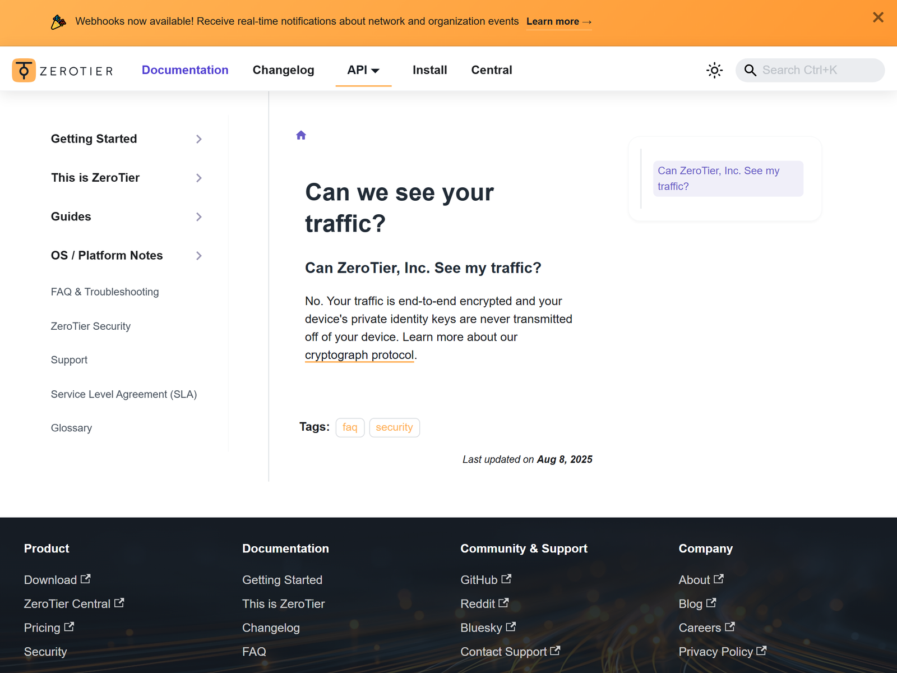The image size is (897, 673).
Task: Open the Changelog nav item
Action: point(283,70)
